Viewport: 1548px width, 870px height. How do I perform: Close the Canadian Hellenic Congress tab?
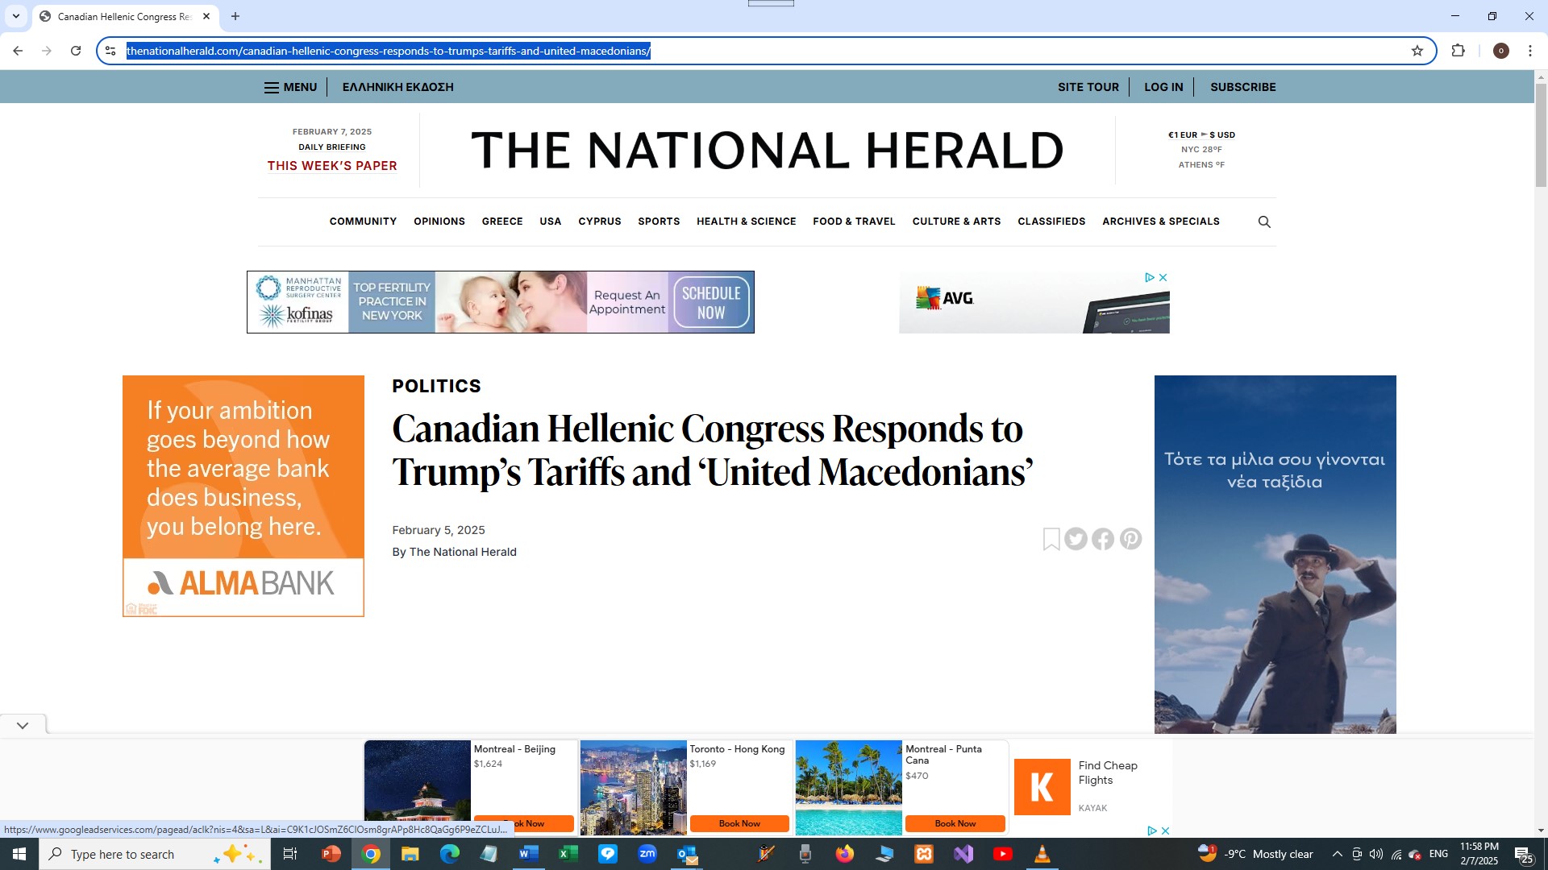click(206, 16)
